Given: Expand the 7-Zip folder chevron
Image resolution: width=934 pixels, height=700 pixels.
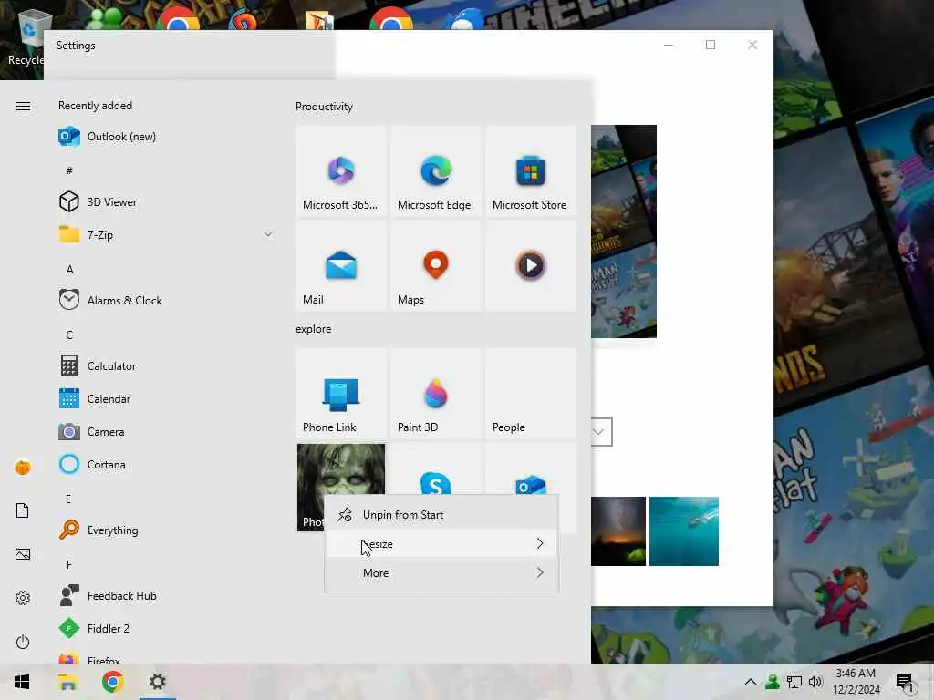Looking at the screenshot, I should (268, 234).
